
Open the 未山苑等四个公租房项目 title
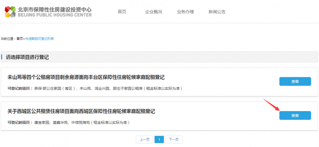click(86, 77)
